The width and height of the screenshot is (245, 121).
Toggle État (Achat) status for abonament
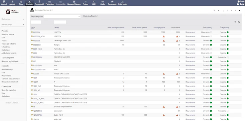[228, 111]
